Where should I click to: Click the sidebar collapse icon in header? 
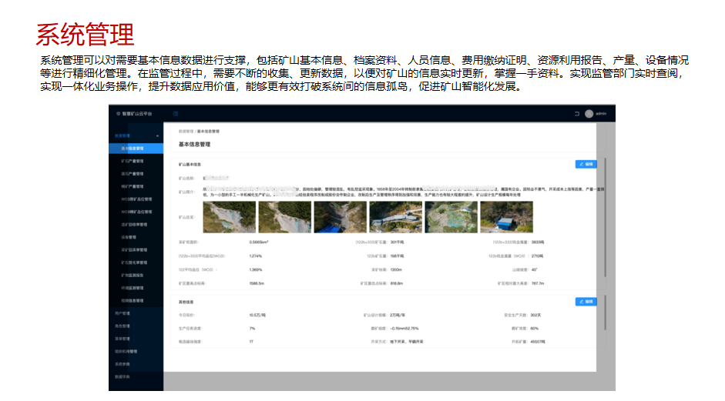click(x=176, y=113)
